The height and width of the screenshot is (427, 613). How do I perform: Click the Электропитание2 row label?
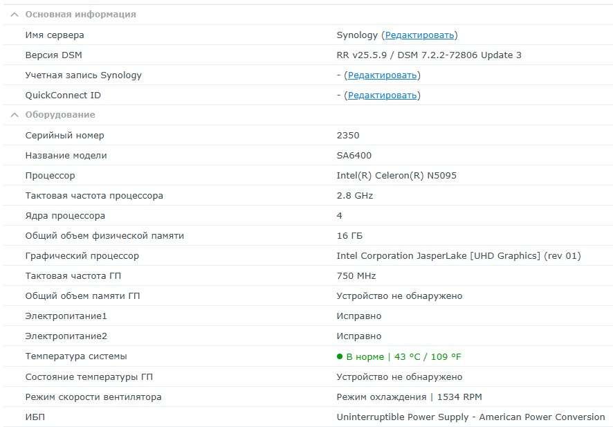tap(66, 336)
